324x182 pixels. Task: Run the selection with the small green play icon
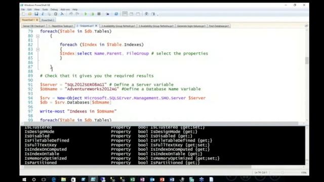pos(92,14)
